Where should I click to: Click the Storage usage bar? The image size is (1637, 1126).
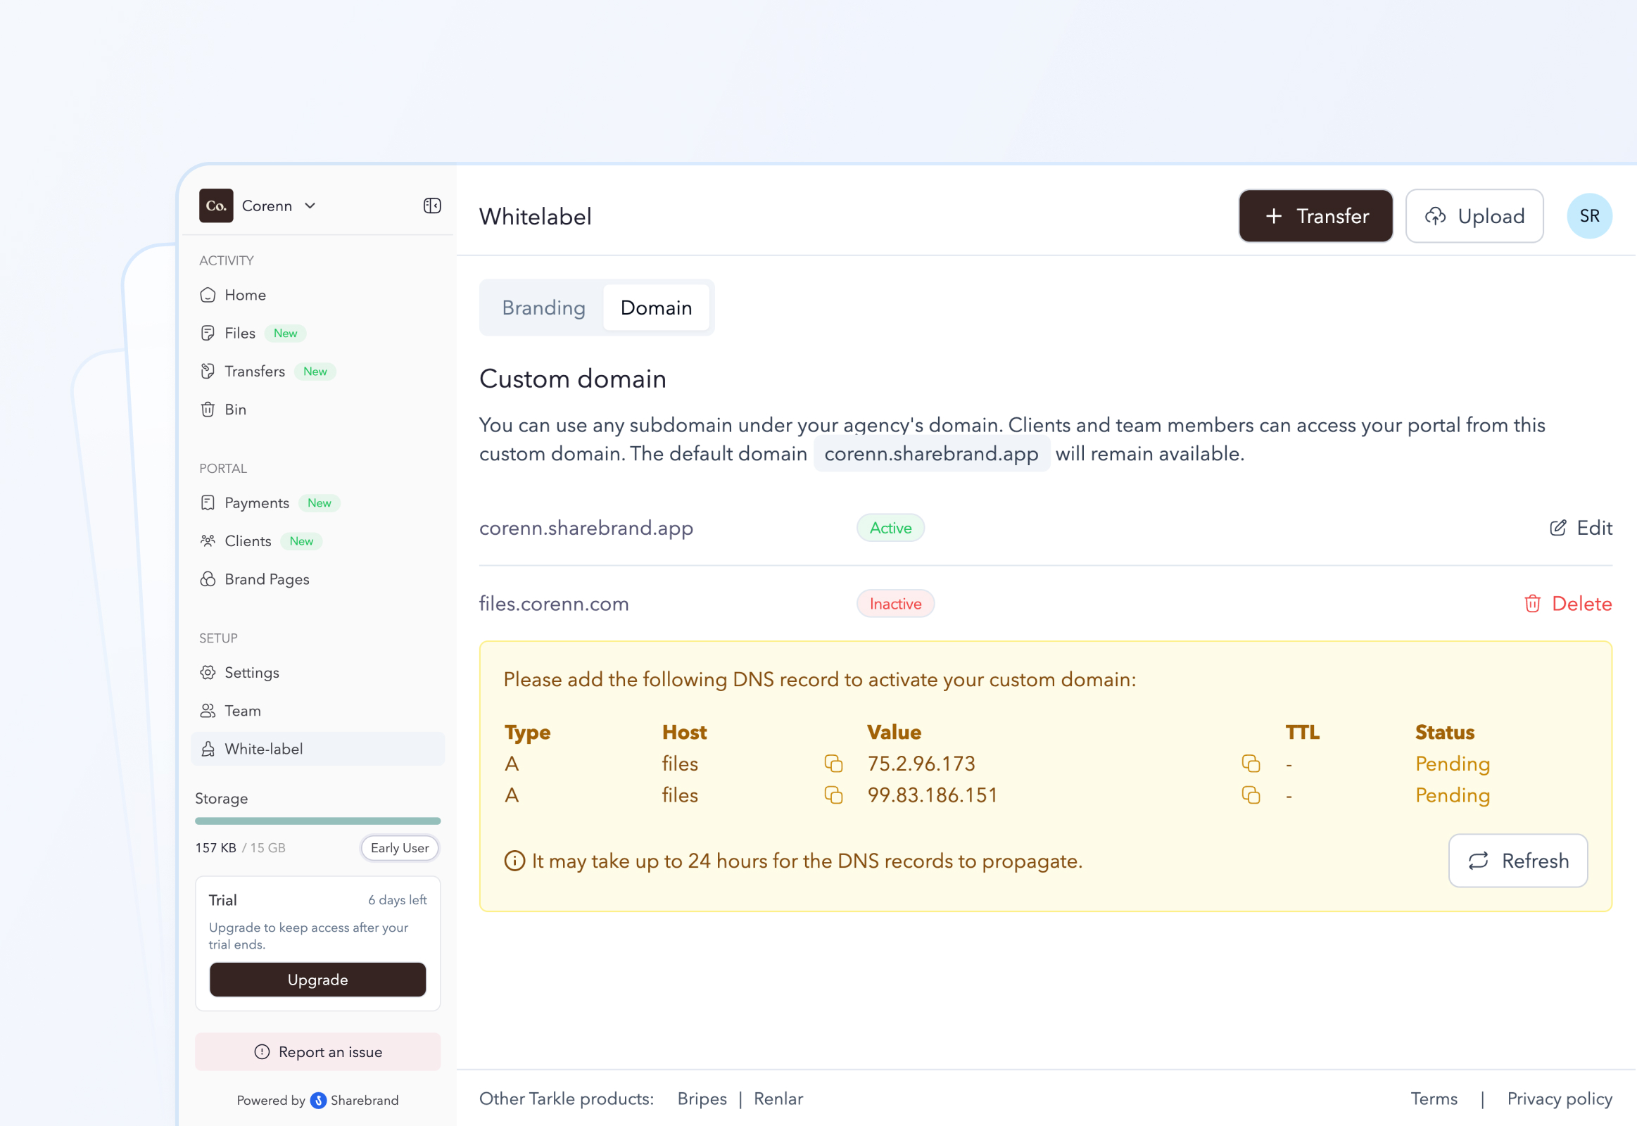tap(317, 821)
